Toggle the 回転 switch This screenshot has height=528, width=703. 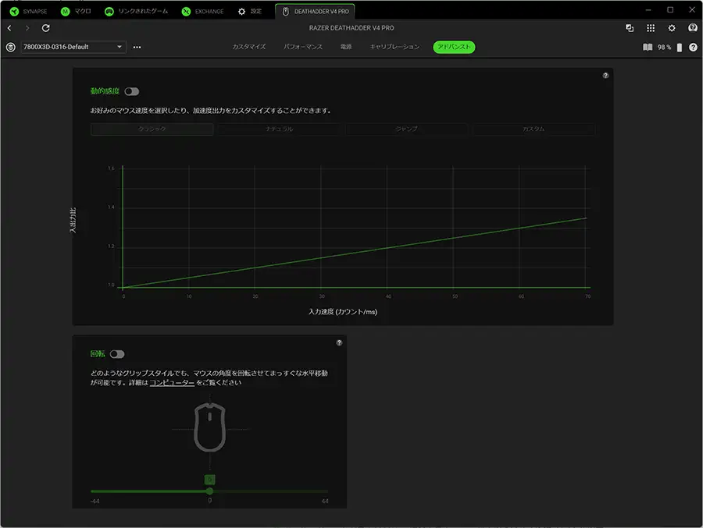point(117,354)
